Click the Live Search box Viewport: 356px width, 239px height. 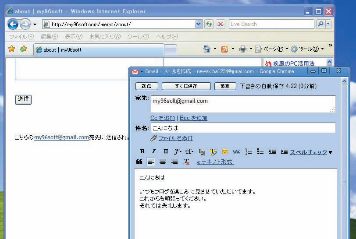pos(271,24)
